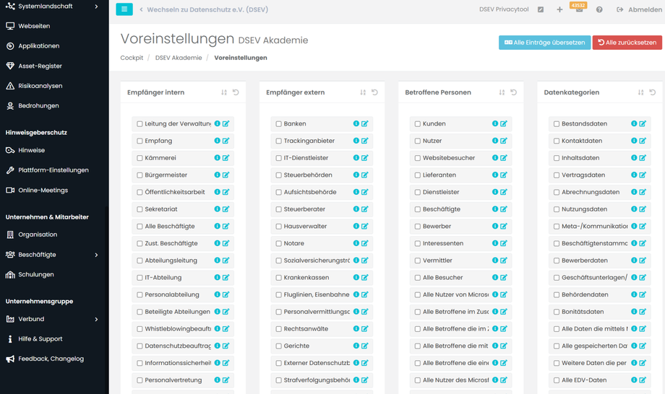The image size is (665, 394).
Task: Open the mail inbox with 43532 badge
Action: tap(579, 10)
